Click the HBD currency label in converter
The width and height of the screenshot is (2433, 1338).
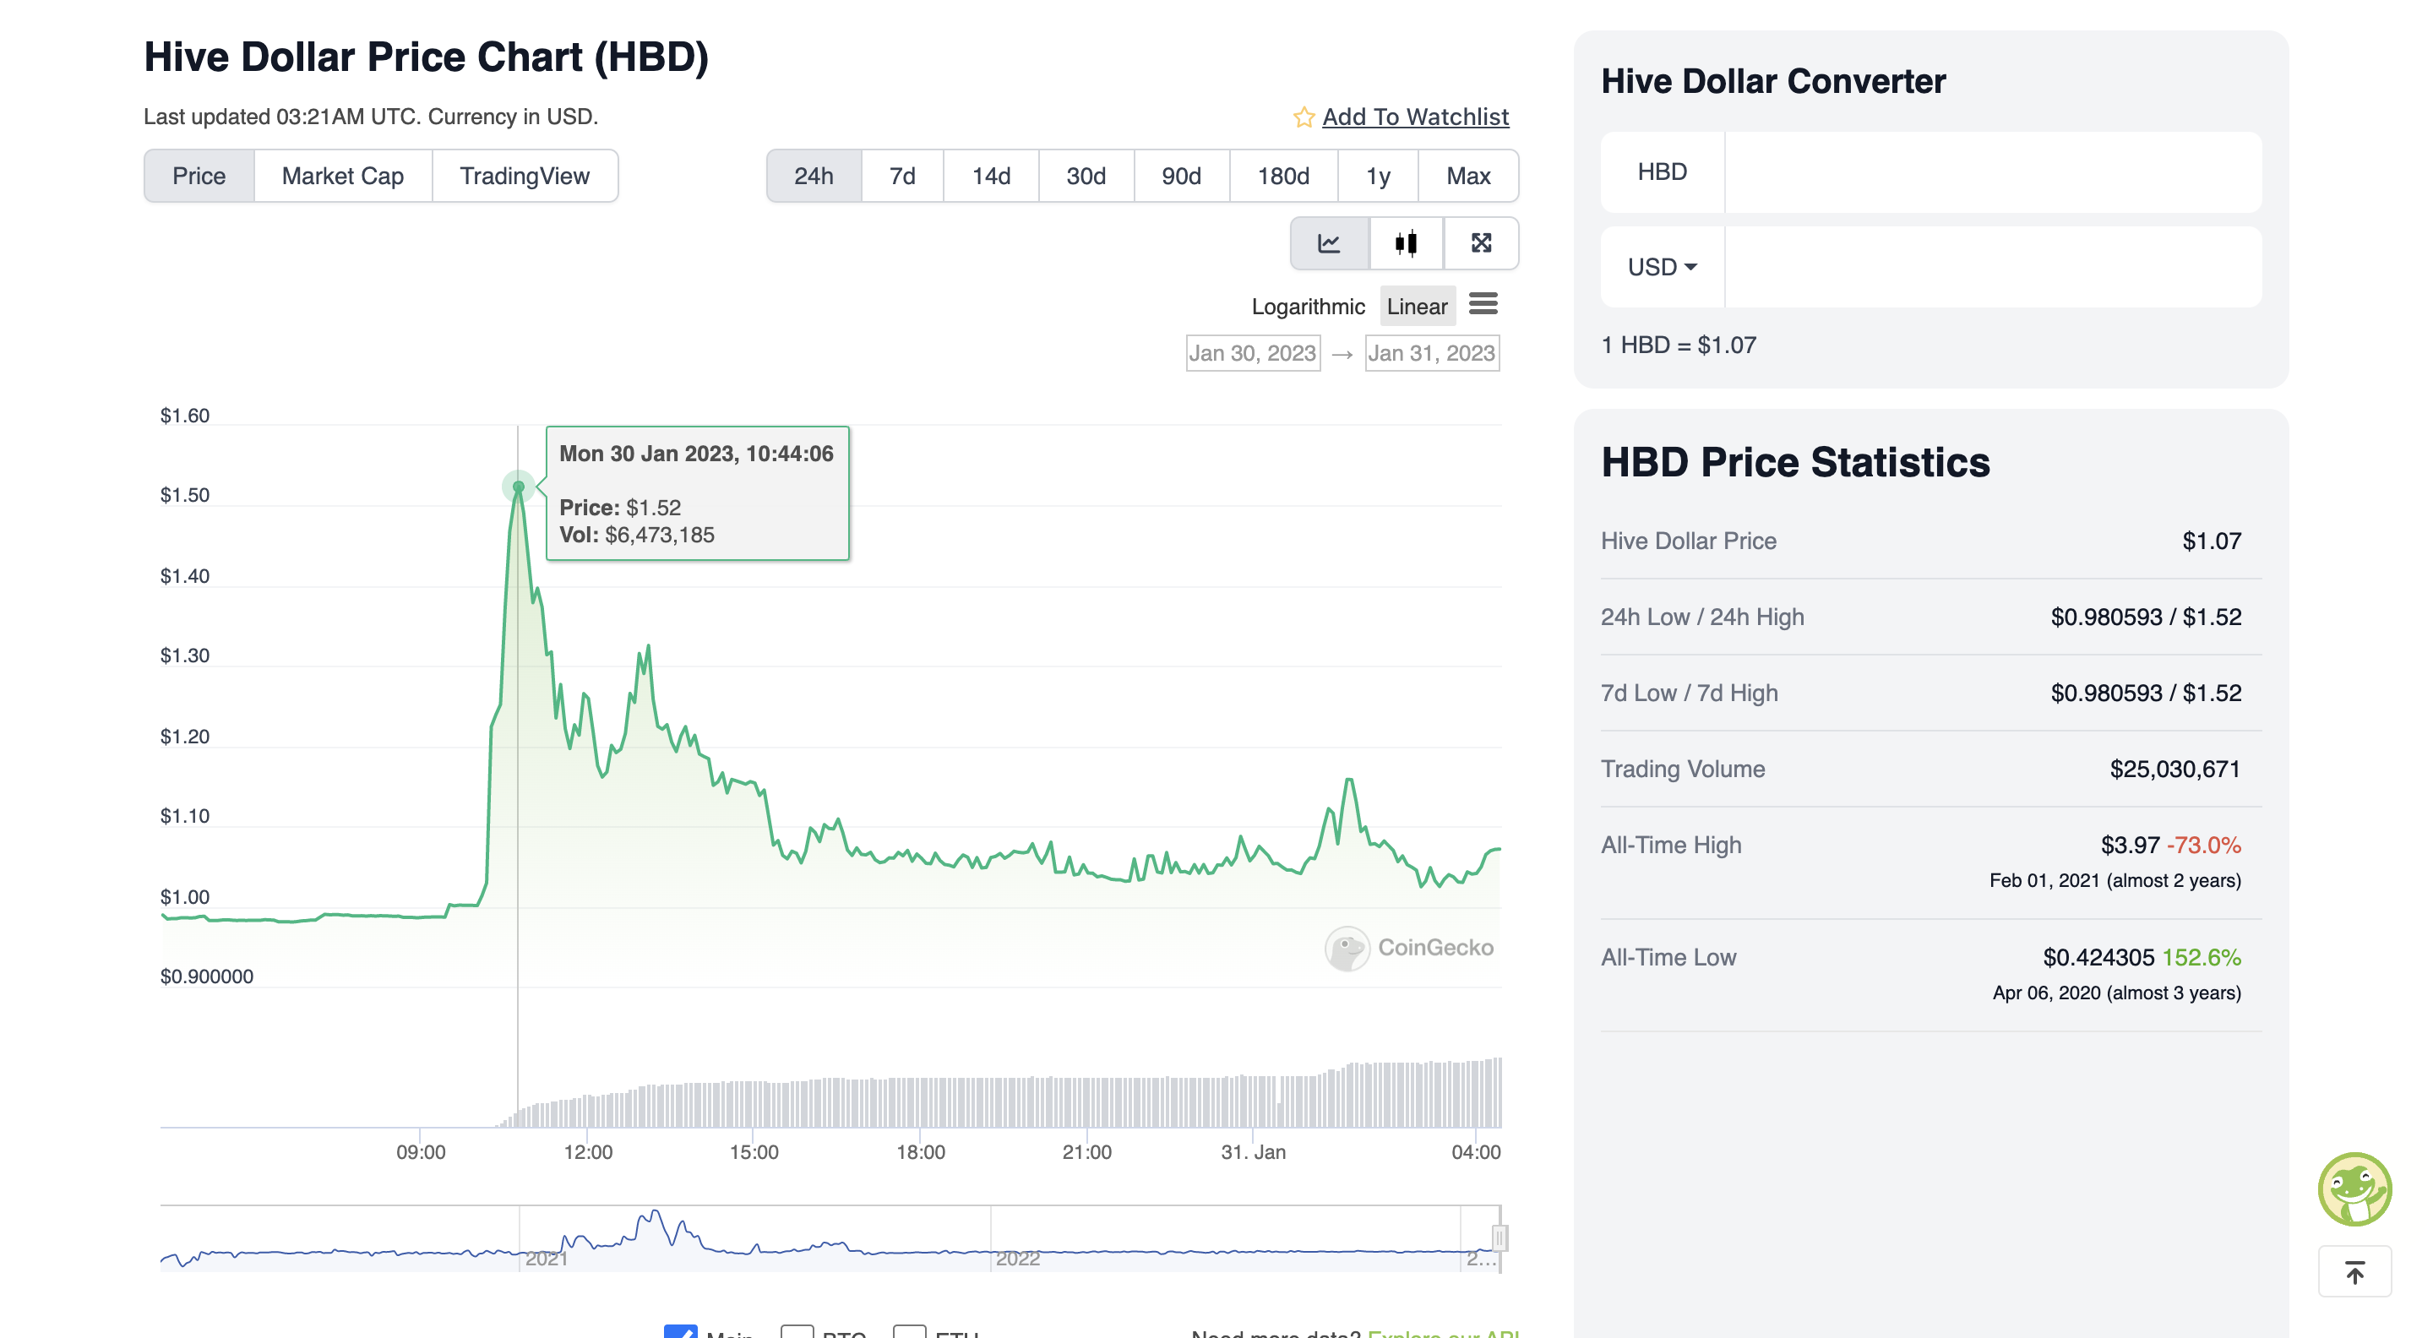pyautogui.click(x=1662, y=171)
